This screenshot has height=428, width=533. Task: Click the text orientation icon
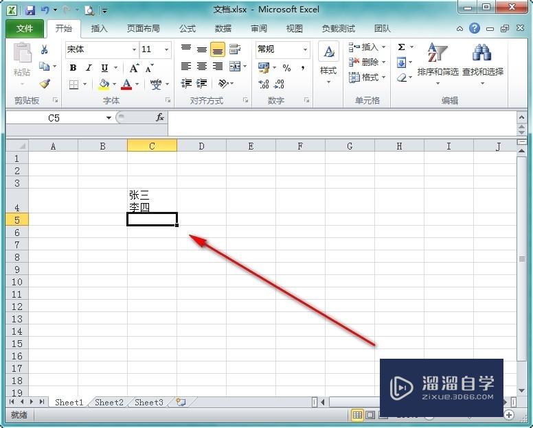click(223, 84)
